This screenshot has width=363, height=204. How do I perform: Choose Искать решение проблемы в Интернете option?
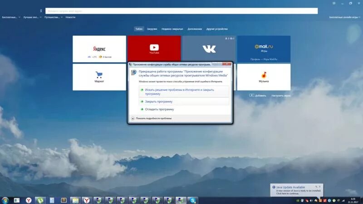(x=184, y=92)
